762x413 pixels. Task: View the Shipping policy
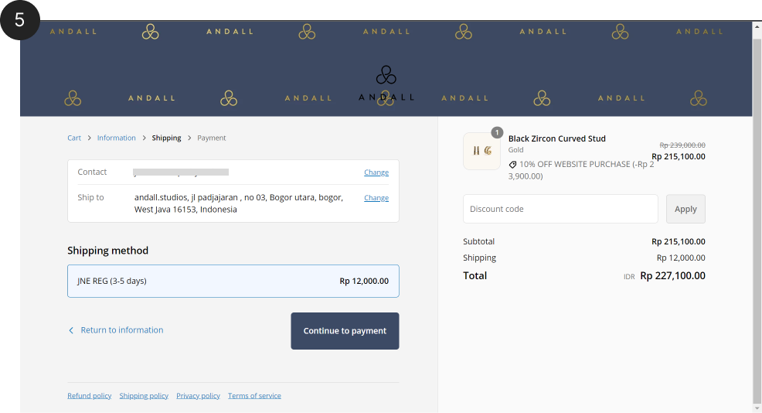pyautogui.click(x=144, y=396)
